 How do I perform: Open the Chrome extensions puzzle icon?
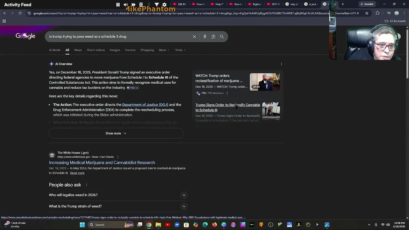(378, 13)
